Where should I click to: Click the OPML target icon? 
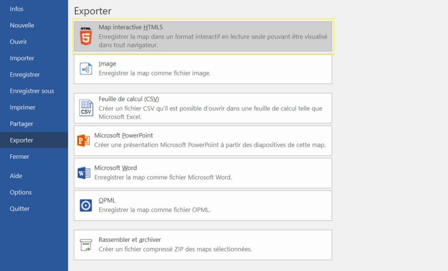click(x=86, y=205)
